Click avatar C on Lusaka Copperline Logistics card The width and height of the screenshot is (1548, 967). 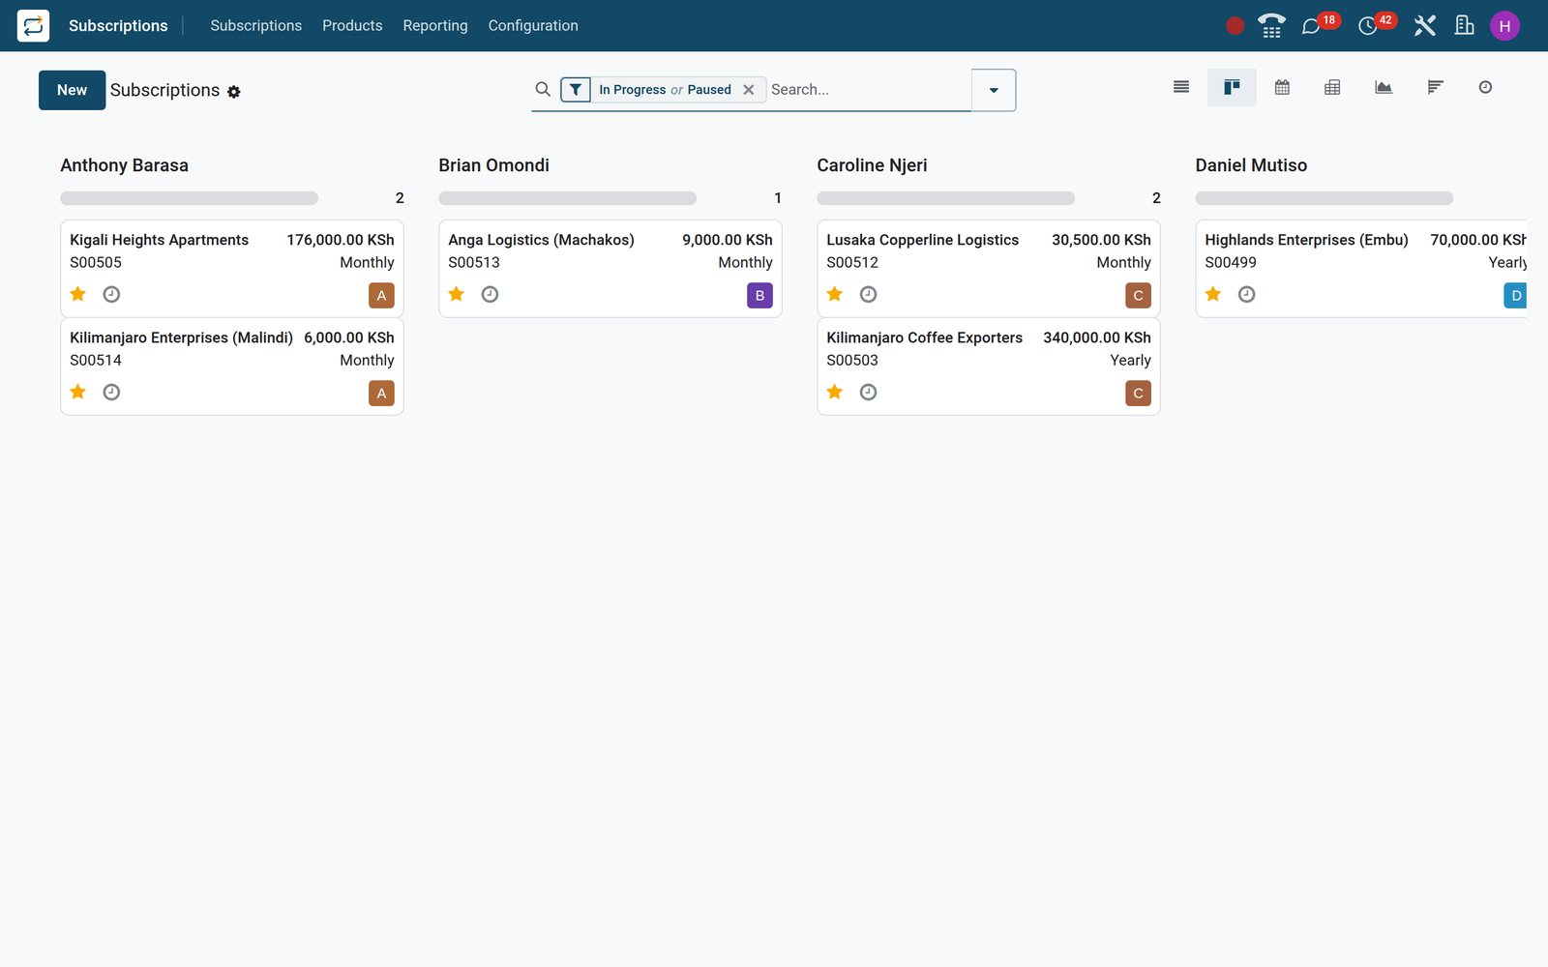(x=1138, y=296)
